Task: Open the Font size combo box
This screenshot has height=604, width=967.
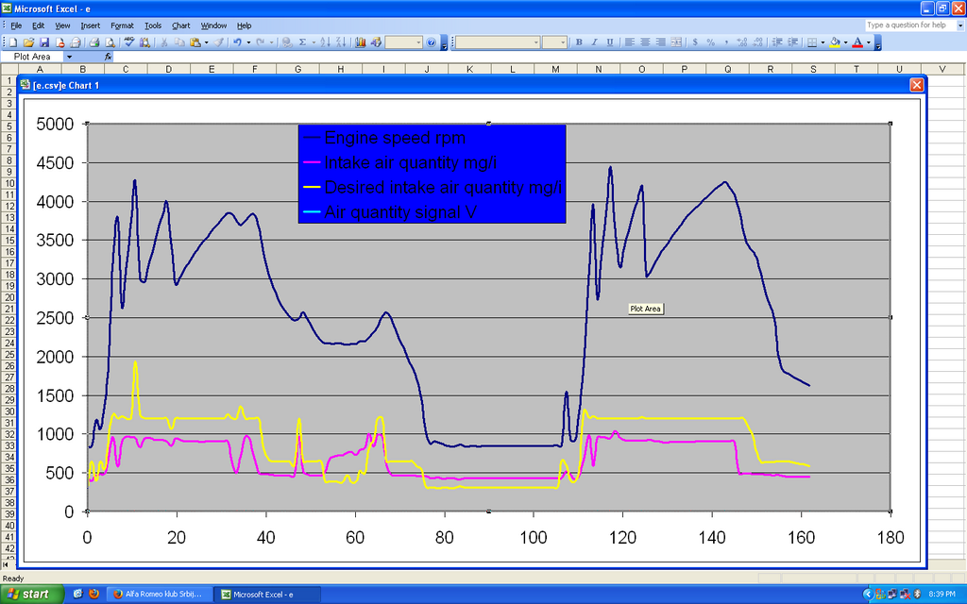Action: 554,42
